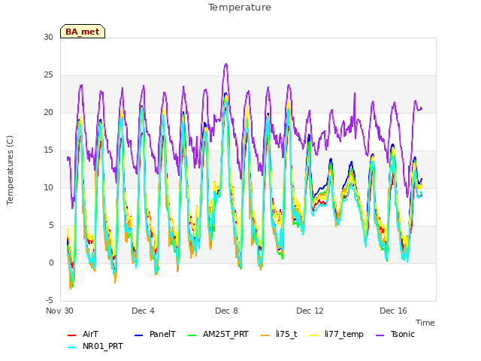The width and height of the screenshot is (481, 361).
Task: Click the '10' y-axis tick label
Action: (x=48, y=187)
